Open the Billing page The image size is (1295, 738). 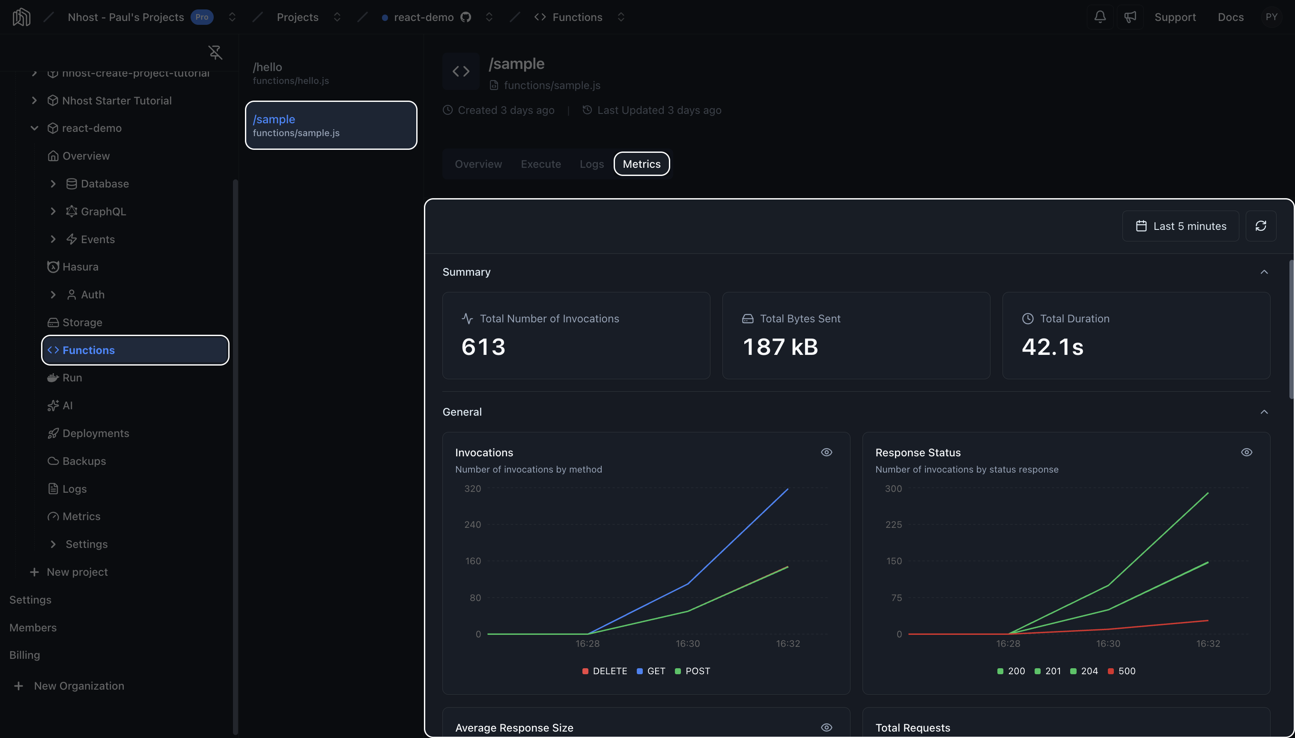tap(24, 655)
